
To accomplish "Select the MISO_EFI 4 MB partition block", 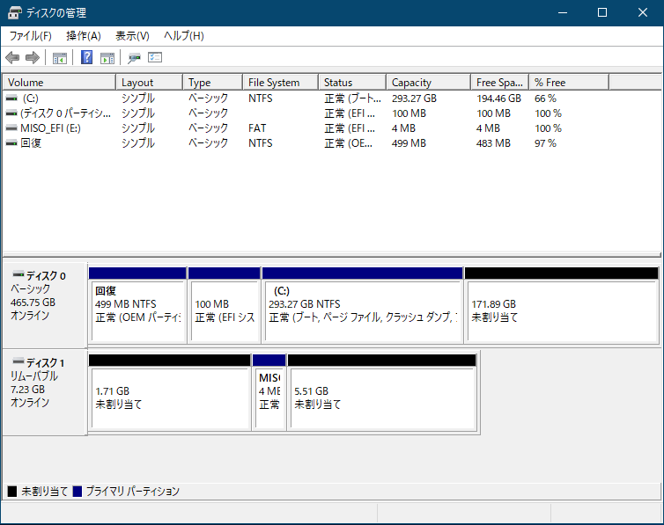I will [269, 392].
